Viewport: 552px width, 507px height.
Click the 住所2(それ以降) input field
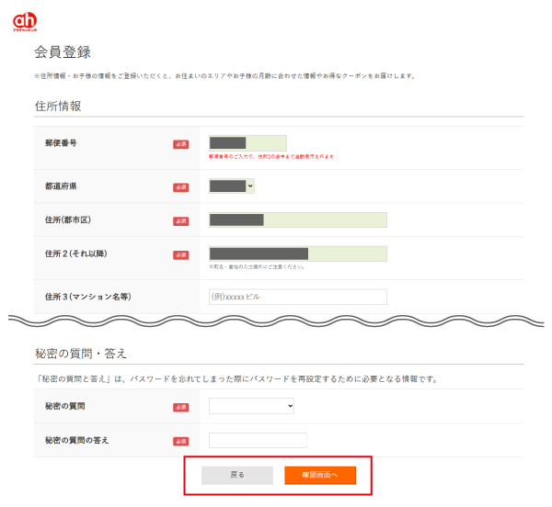coord(298,253)
